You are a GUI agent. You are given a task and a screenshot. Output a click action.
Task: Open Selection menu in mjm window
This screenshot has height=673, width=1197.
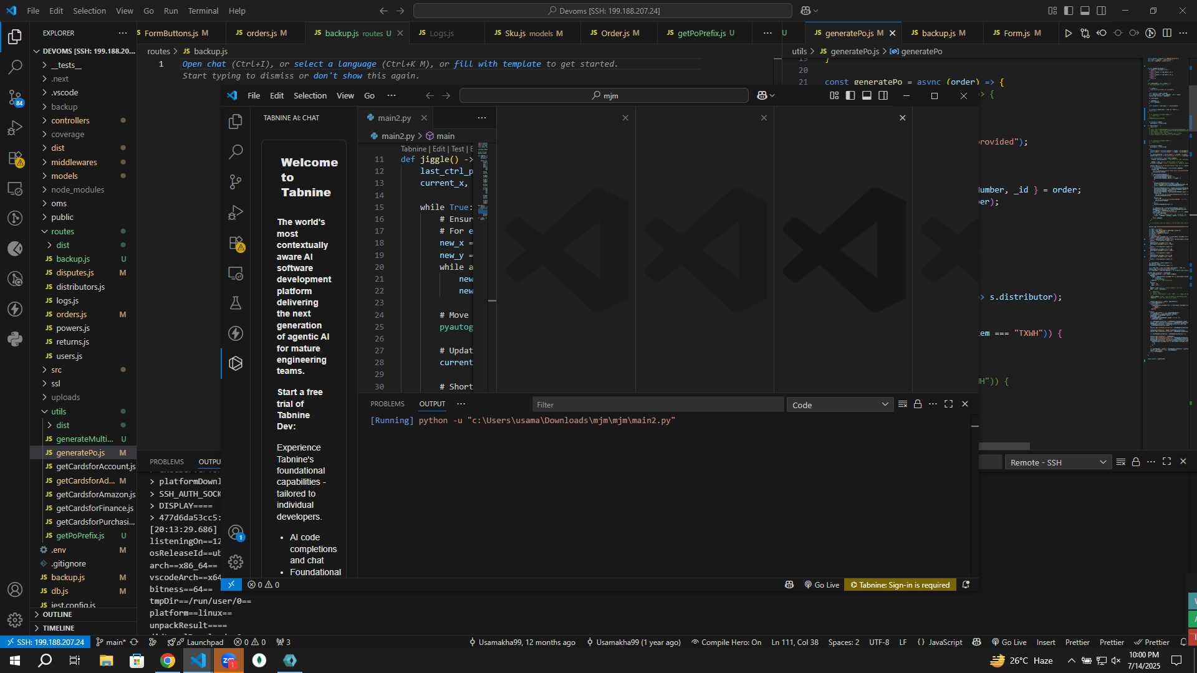tap(310, 95)
